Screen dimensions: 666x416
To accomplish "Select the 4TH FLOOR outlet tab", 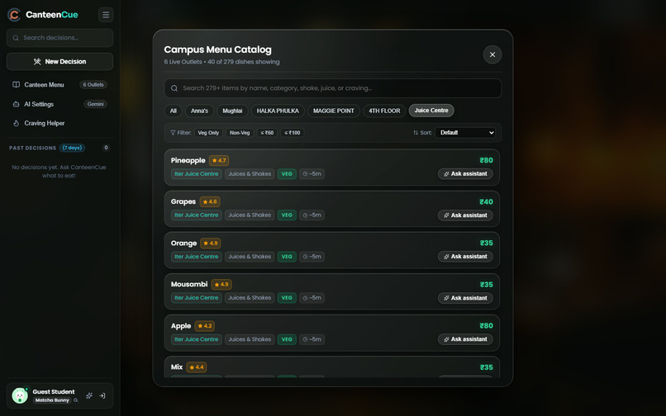I will coord(384,111).
